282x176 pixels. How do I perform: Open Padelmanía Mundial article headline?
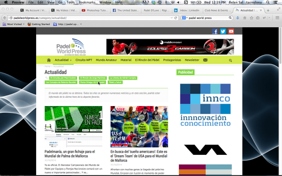(70, 154)
